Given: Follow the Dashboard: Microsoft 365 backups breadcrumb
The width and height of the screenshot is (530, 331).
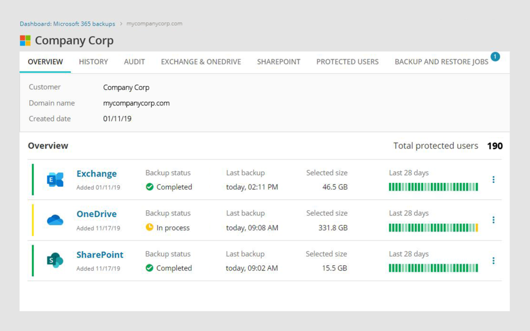Looking at the screenshot, I should 67,24.
